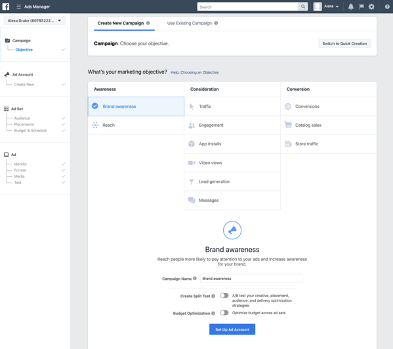Choose the Catalog sales objective label
The image size is (393, 349).
tap(308, 125)
